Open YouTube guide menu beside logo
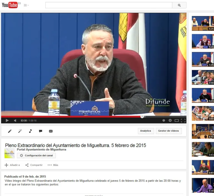214x196 pixels. (26, 5)
